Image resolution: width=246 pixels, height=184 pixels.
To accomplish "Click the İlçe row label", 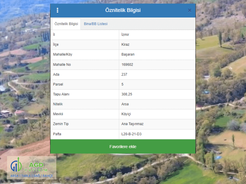I will click(56, 44).
